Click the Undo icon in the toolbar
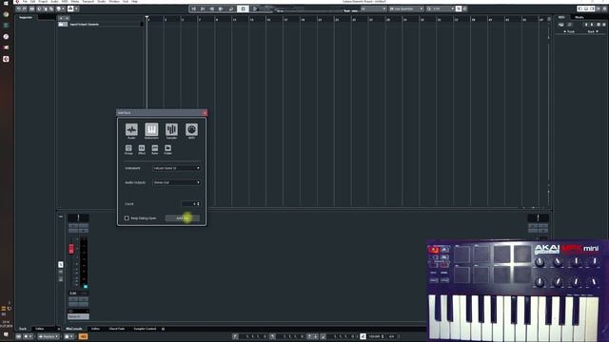Image resolution: width=609 pixels, height=342 pixels. tap(18, 9)
